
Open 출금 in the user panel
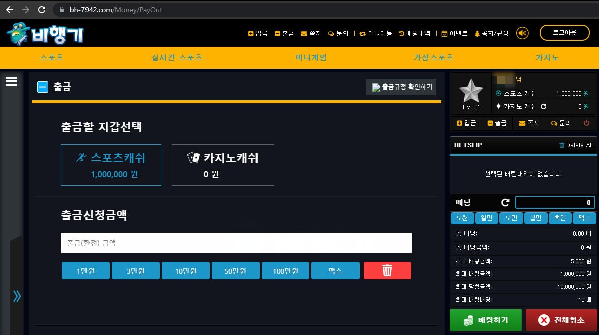[497, 123]
